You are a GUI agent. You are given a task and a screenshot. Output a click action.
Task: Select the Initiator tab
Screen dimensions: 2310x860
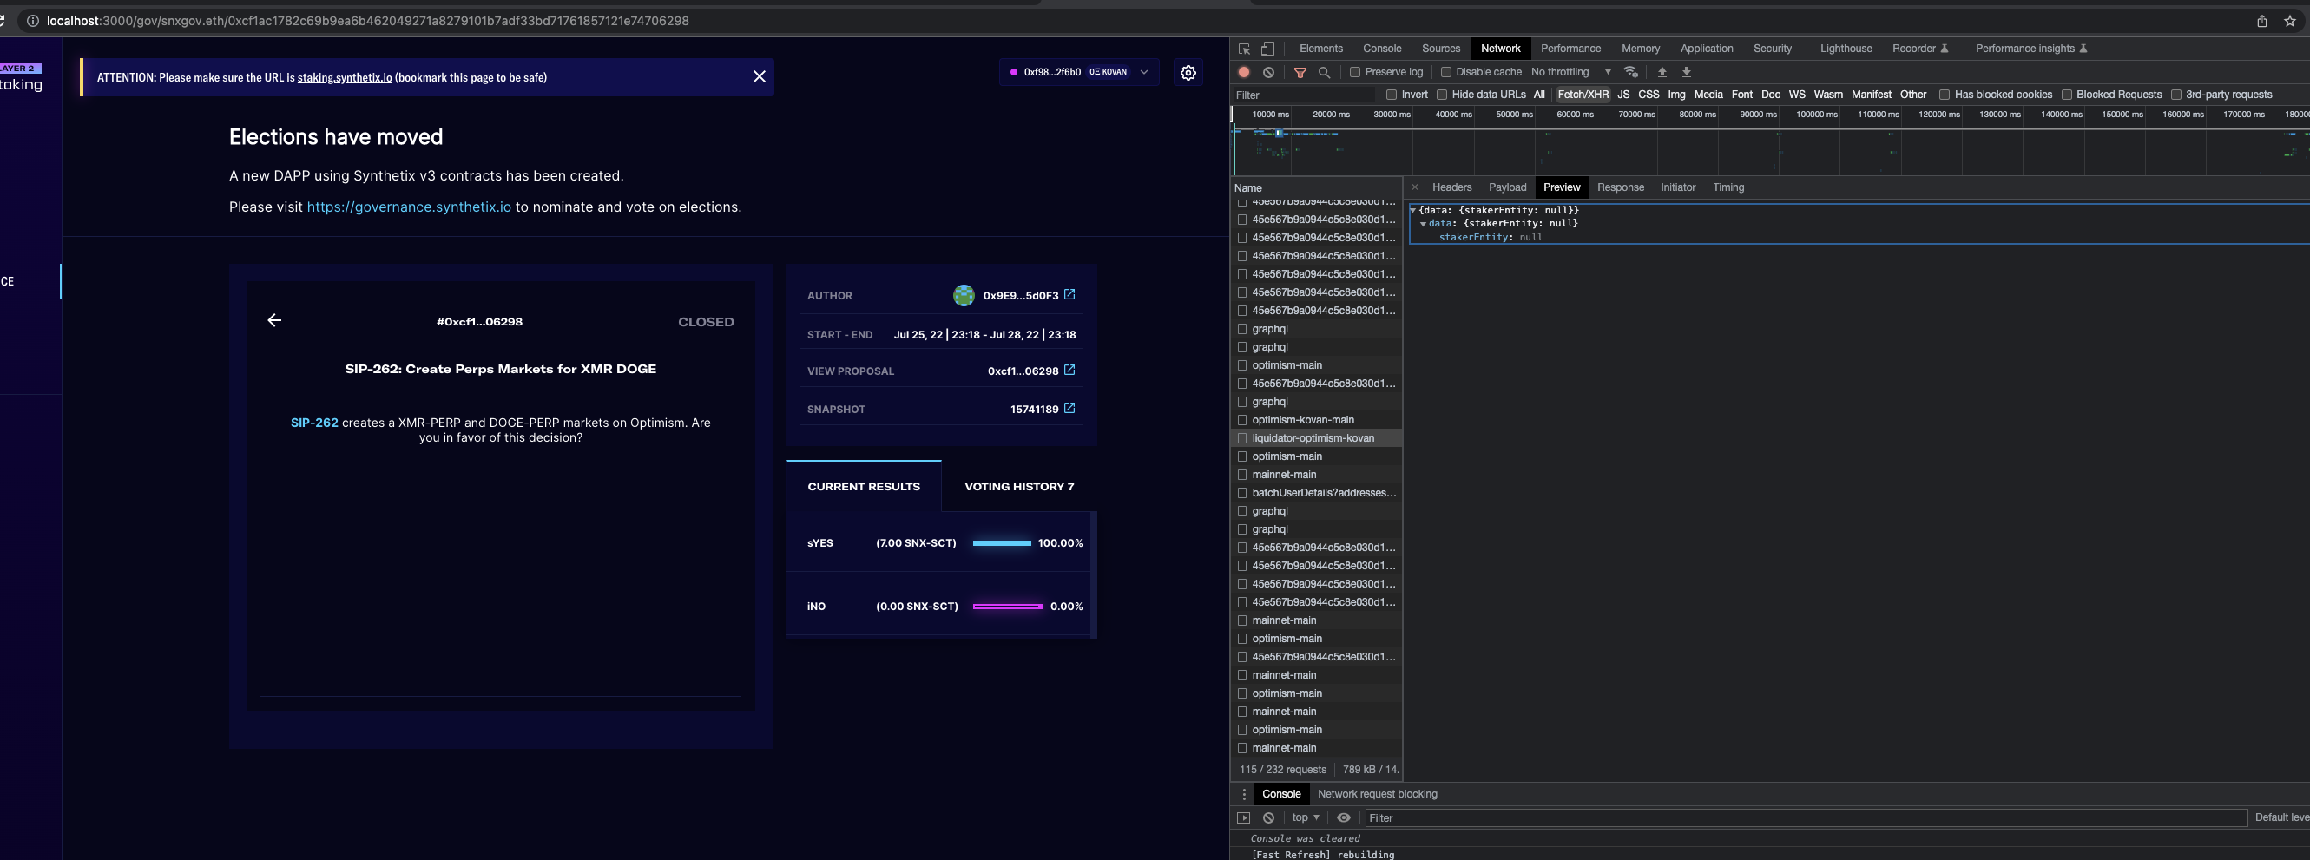pos(1677,187)
